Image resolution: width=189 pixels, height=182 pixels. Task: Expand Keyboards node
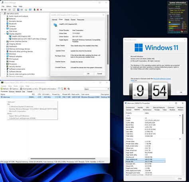(x=5, y=46)
